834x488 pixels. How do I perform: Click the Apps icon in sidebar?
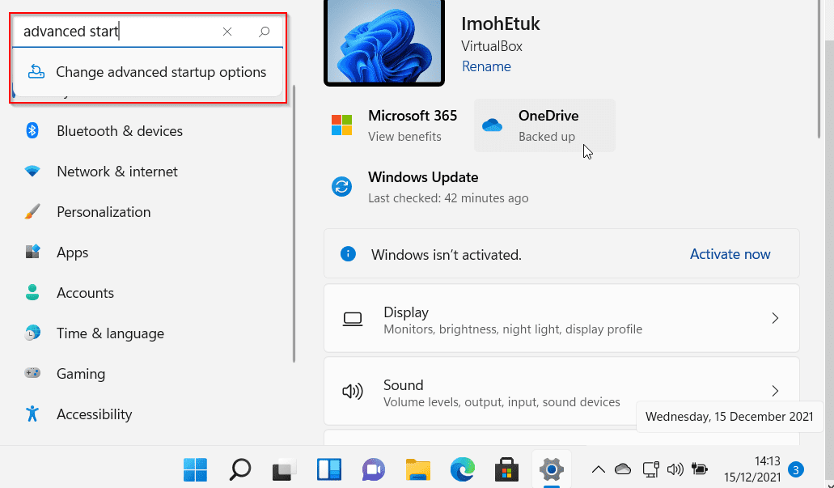point(32,251)
